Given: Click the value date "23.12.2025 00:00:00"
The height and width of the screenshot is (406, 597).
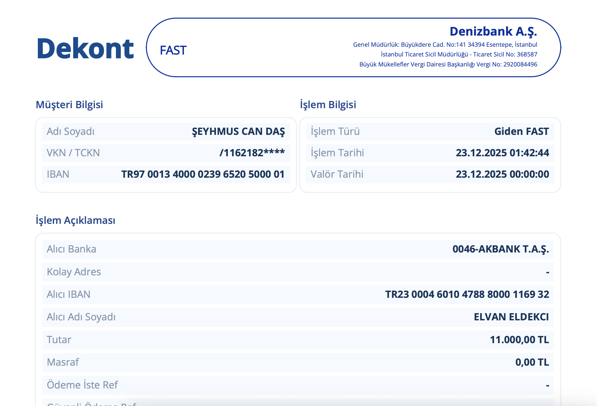Looking at the screenshot, I should coord(502,174).
